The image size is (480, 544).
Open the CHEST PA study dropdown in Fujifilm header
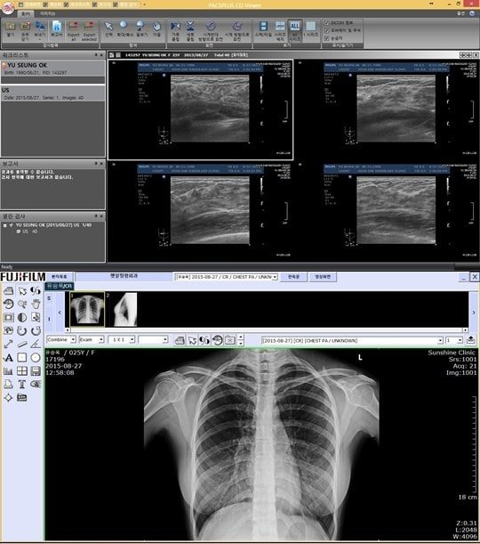coord(226,277)
